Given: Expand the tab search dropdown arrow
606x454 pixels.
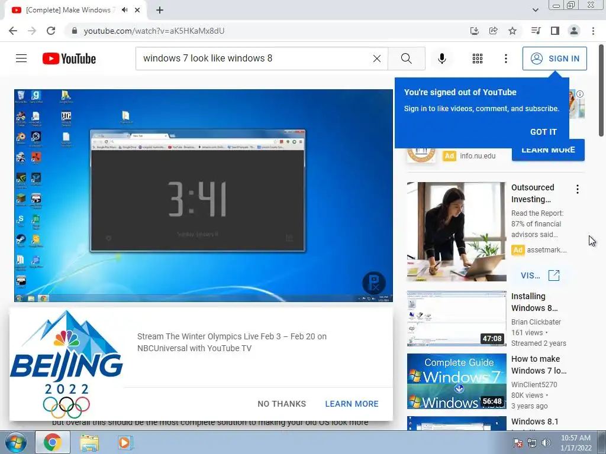Looking at the screenshot, I should [536, 10].
